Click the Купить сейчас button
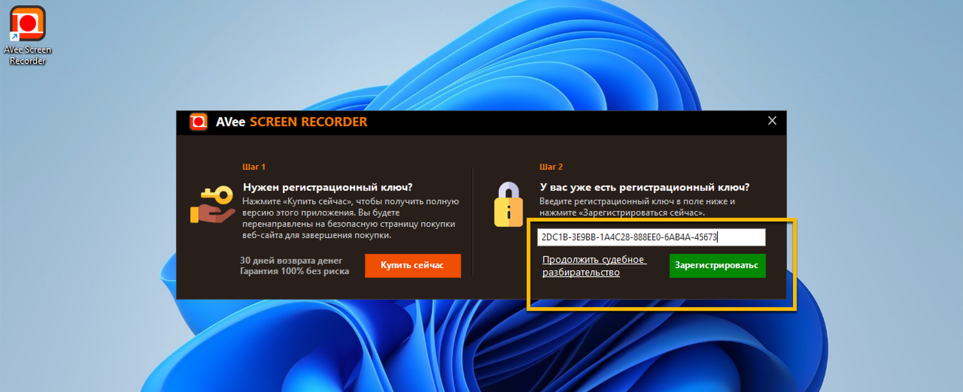The height and width of the screenshot is (392, 963). 413,265
